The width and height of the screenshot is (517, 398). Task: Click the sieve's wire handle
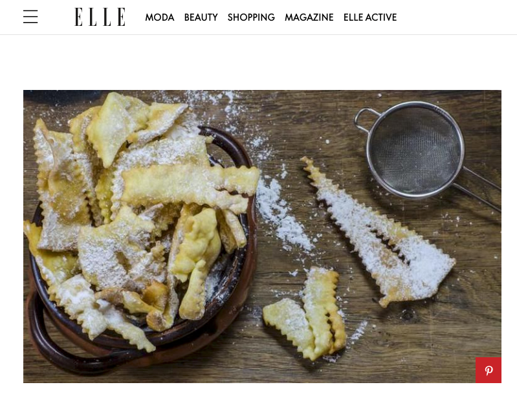point(479,188)
